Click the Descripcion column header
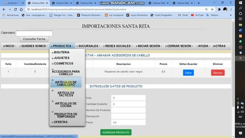 coord(123,64)
